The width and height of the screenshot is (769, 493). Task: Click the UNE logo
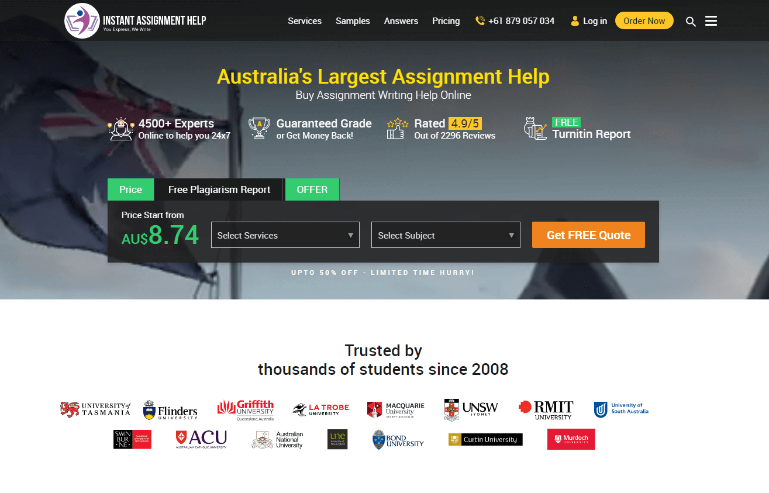tap(337, 439)
